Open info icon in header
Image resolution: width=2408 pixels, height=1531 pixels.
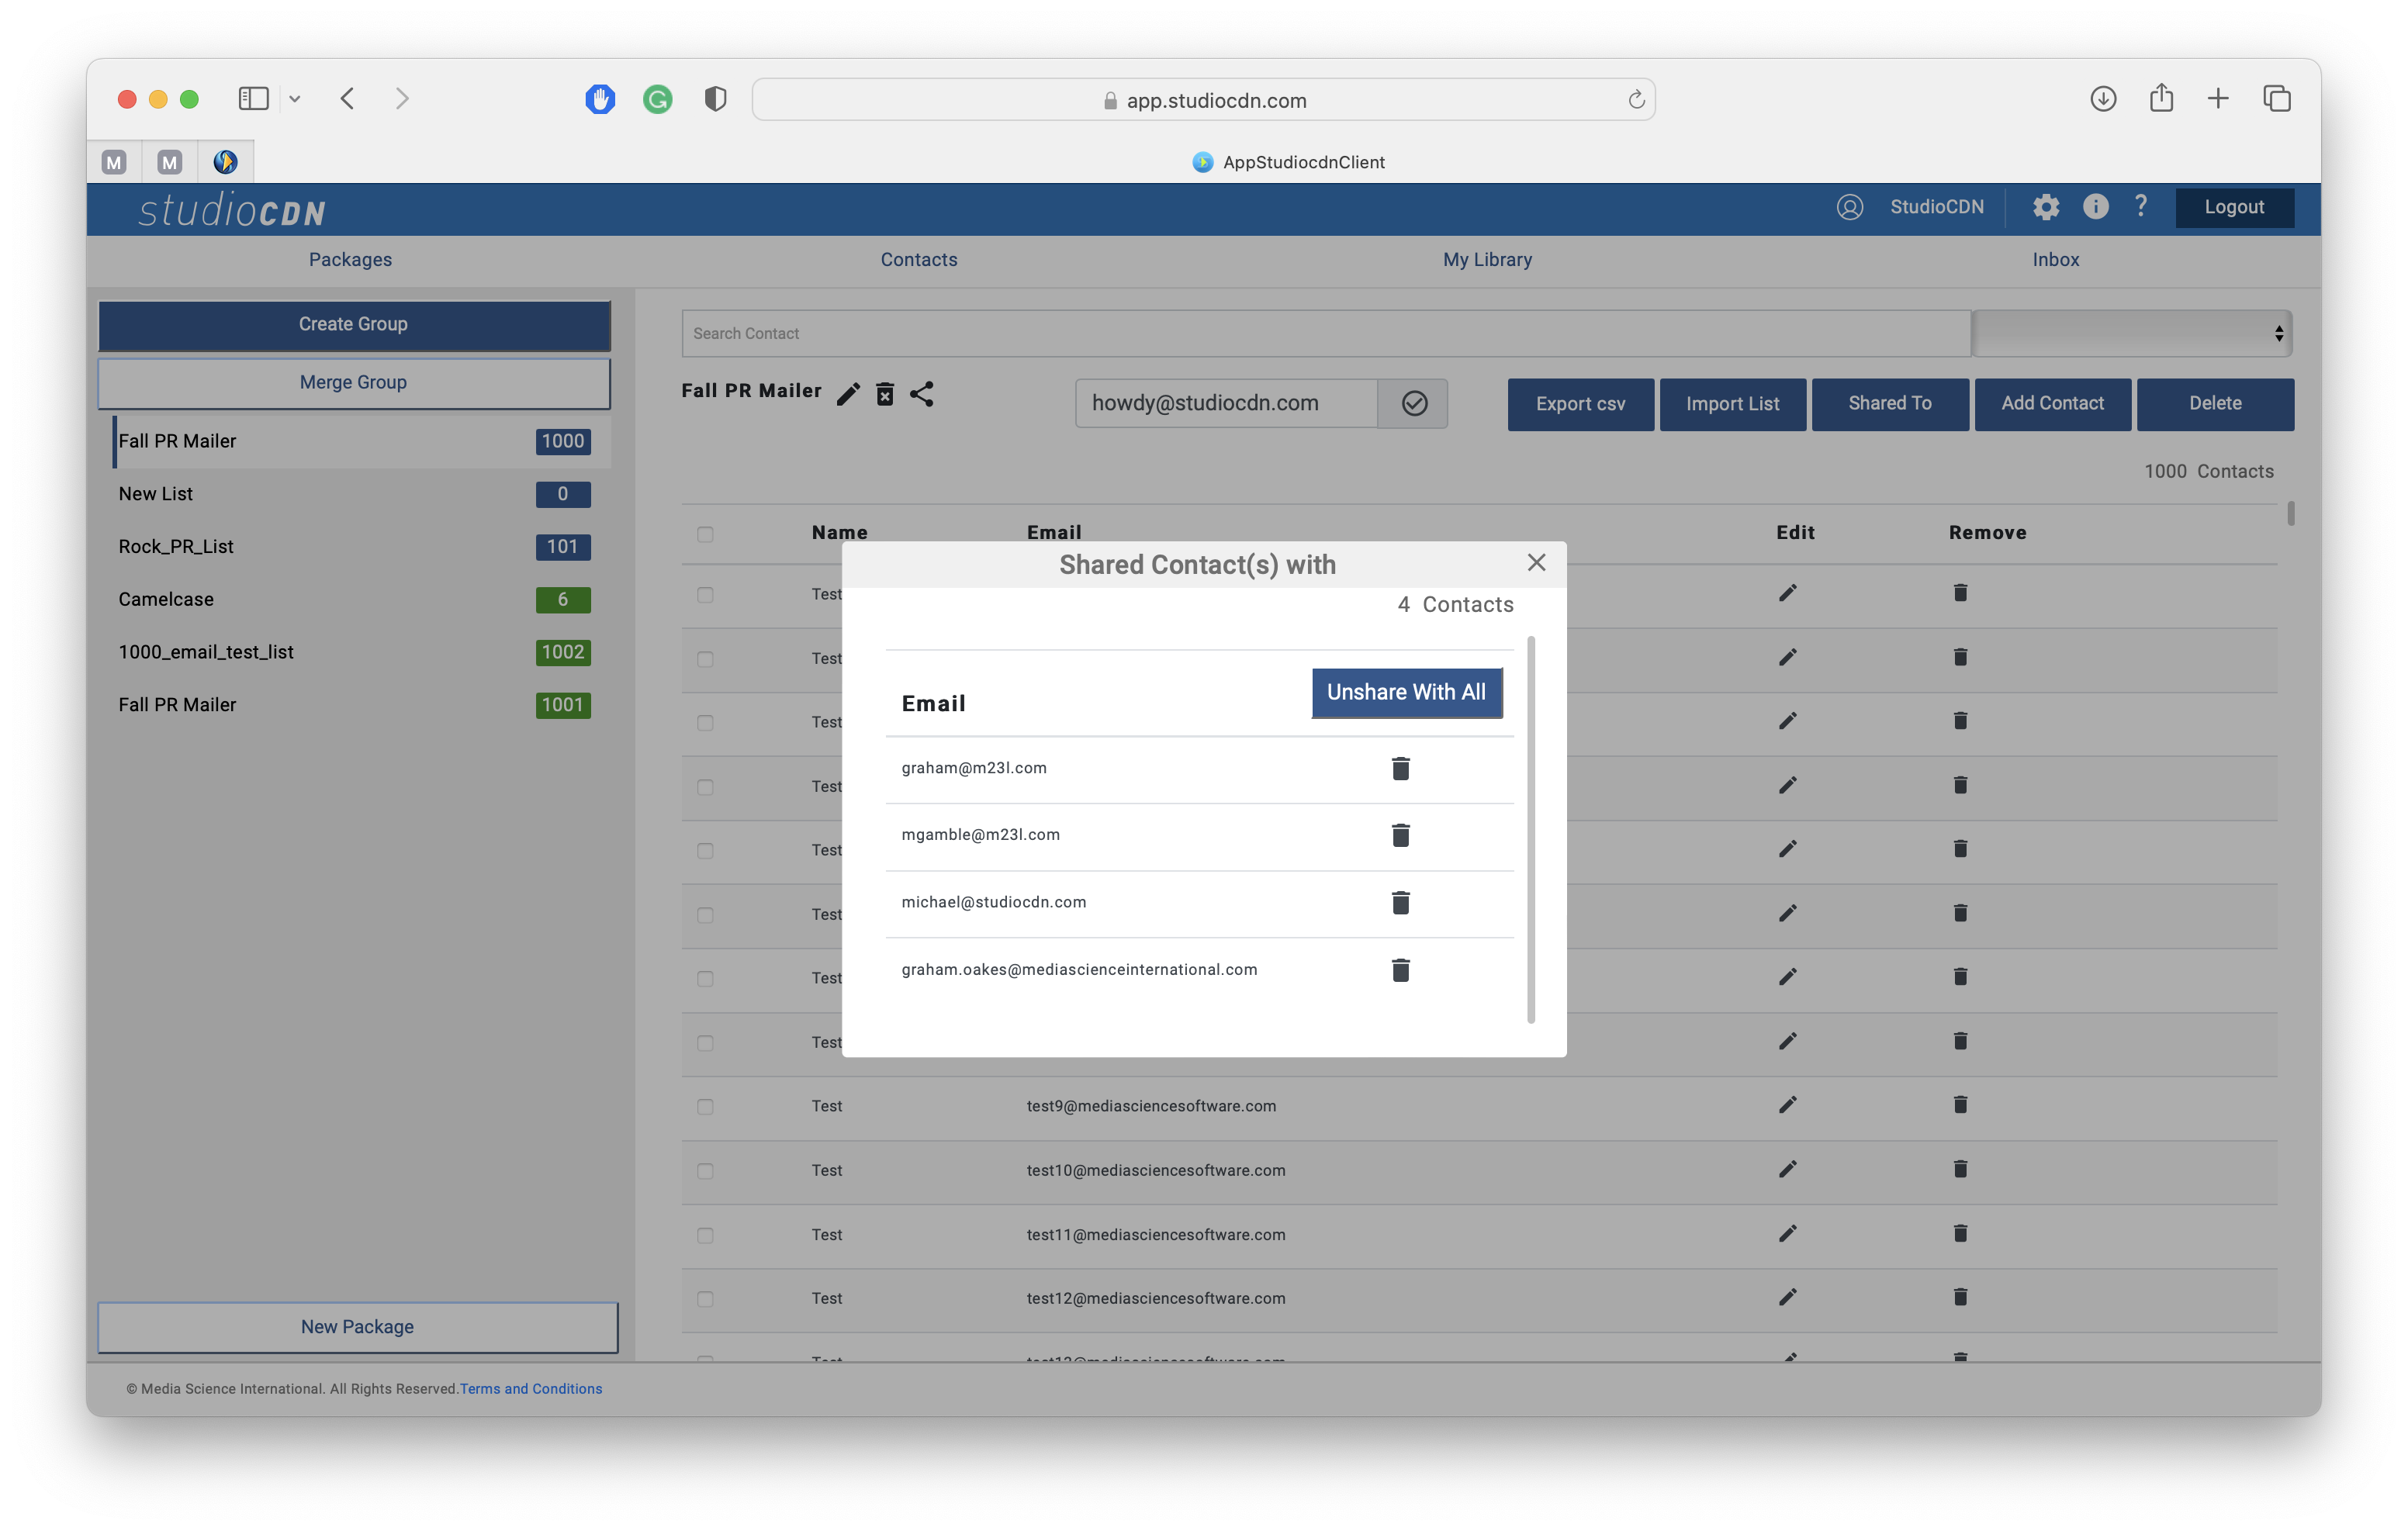2095,207
